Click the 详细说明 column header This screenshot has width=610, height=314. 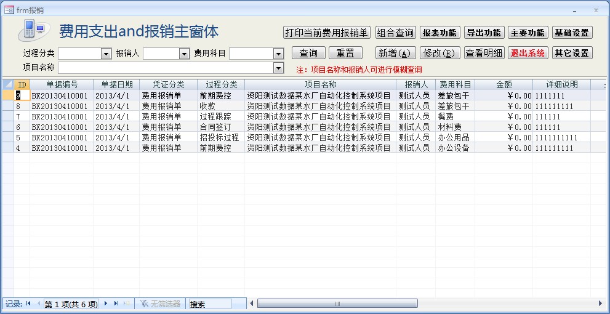562,84
